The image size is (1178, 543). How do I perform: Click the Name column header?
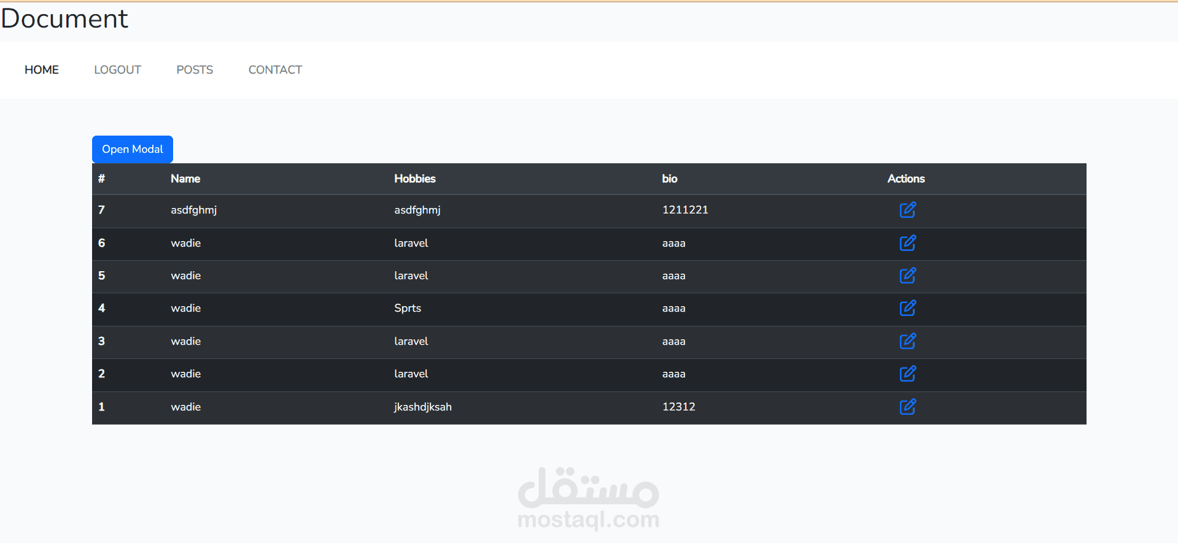[x=185, y=179]
